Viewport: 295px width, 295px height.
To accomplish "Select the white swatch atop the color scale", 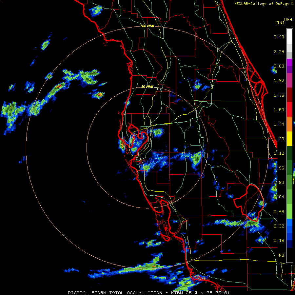I will (x=289, y=37).
